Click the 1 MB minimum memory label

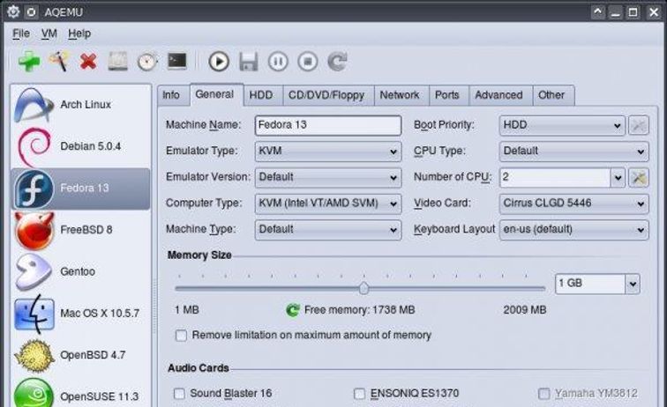pyautogui.click(x=187, y=310)
